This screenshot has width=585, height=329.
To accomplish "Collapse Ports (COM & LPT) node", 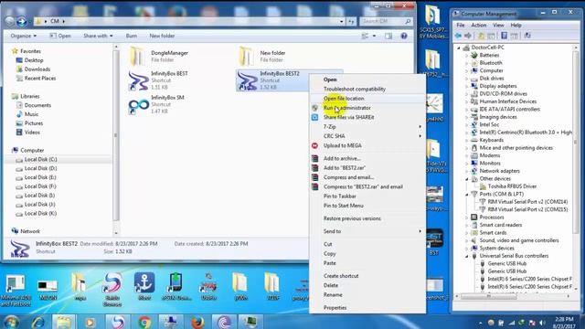I will [466, 194].
